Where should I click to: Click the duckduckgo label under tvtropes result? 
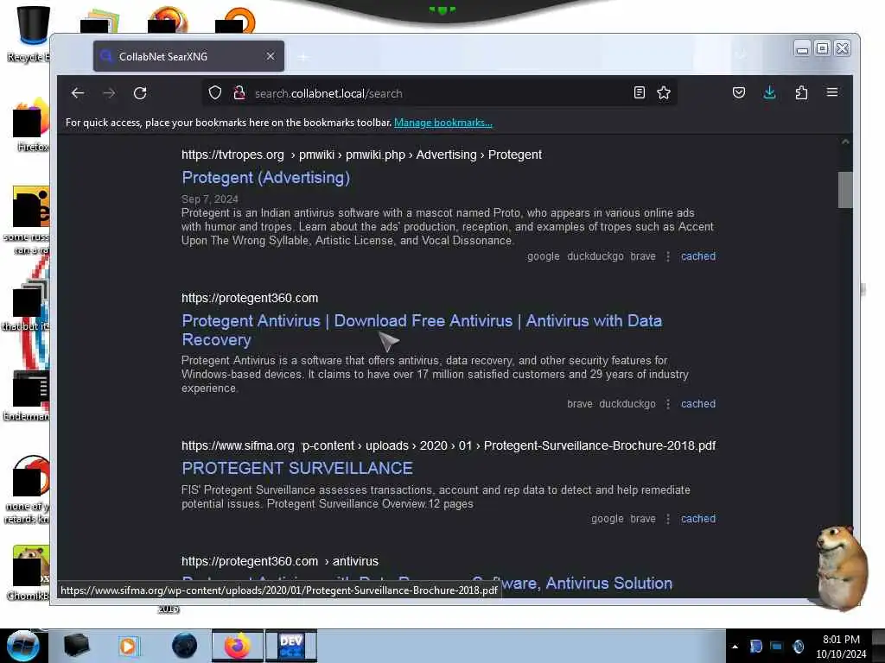tap(595, 256)
